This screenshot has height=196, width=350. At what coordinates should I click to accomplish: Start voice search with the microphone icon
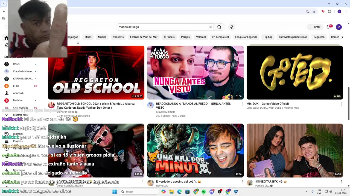pyautogui.click(x=232, y=27)
